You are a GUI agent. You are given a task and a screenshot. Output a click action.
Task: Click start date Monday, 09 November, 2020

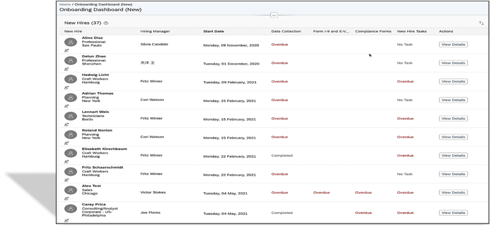[231, 45]
